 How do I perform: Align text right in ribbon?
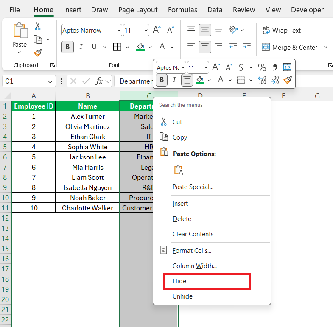point(218,47)
